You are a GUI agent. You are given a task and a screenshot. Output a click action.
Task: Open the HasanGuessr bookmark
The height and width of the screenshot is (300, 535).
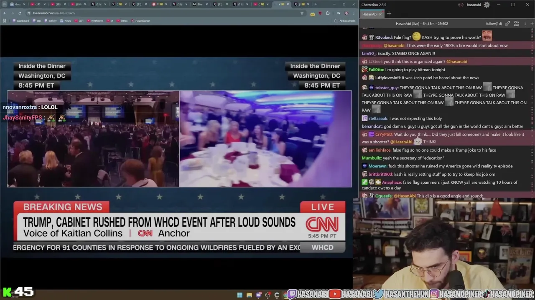coord(140,21)
